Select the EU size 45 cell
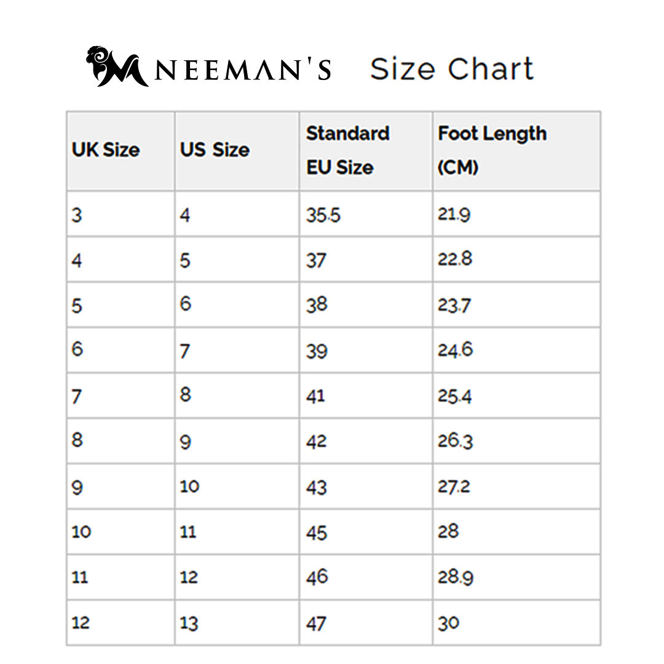The image size is (664, 664). (317, 532)
